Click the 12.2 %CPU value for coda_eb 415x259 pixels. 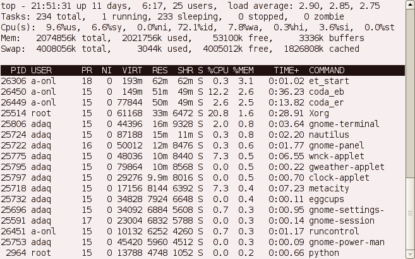(218, 92)
